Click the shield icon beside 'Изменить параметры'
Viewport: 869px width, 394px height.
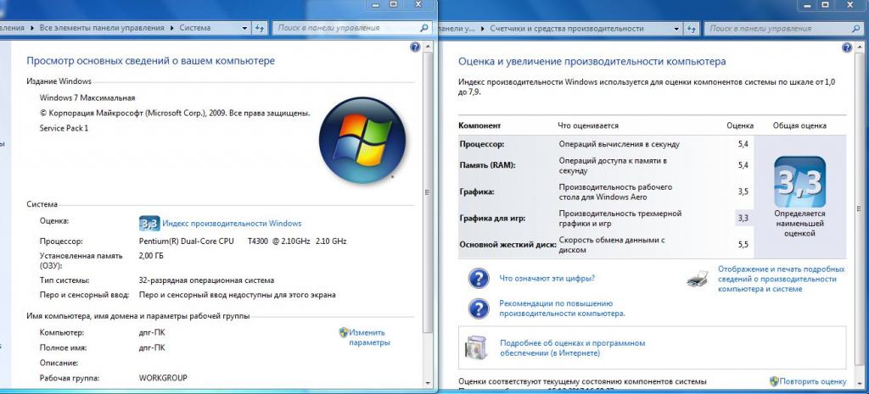pos(343,333)
